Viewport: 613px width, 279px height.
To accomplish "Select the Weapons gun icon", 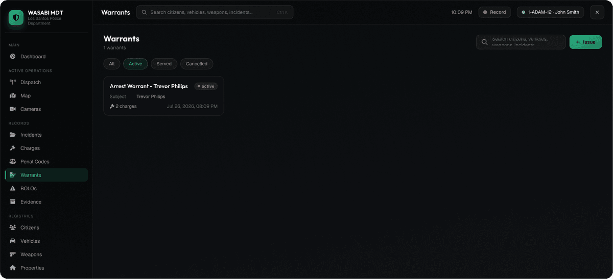I will (13, 255).
